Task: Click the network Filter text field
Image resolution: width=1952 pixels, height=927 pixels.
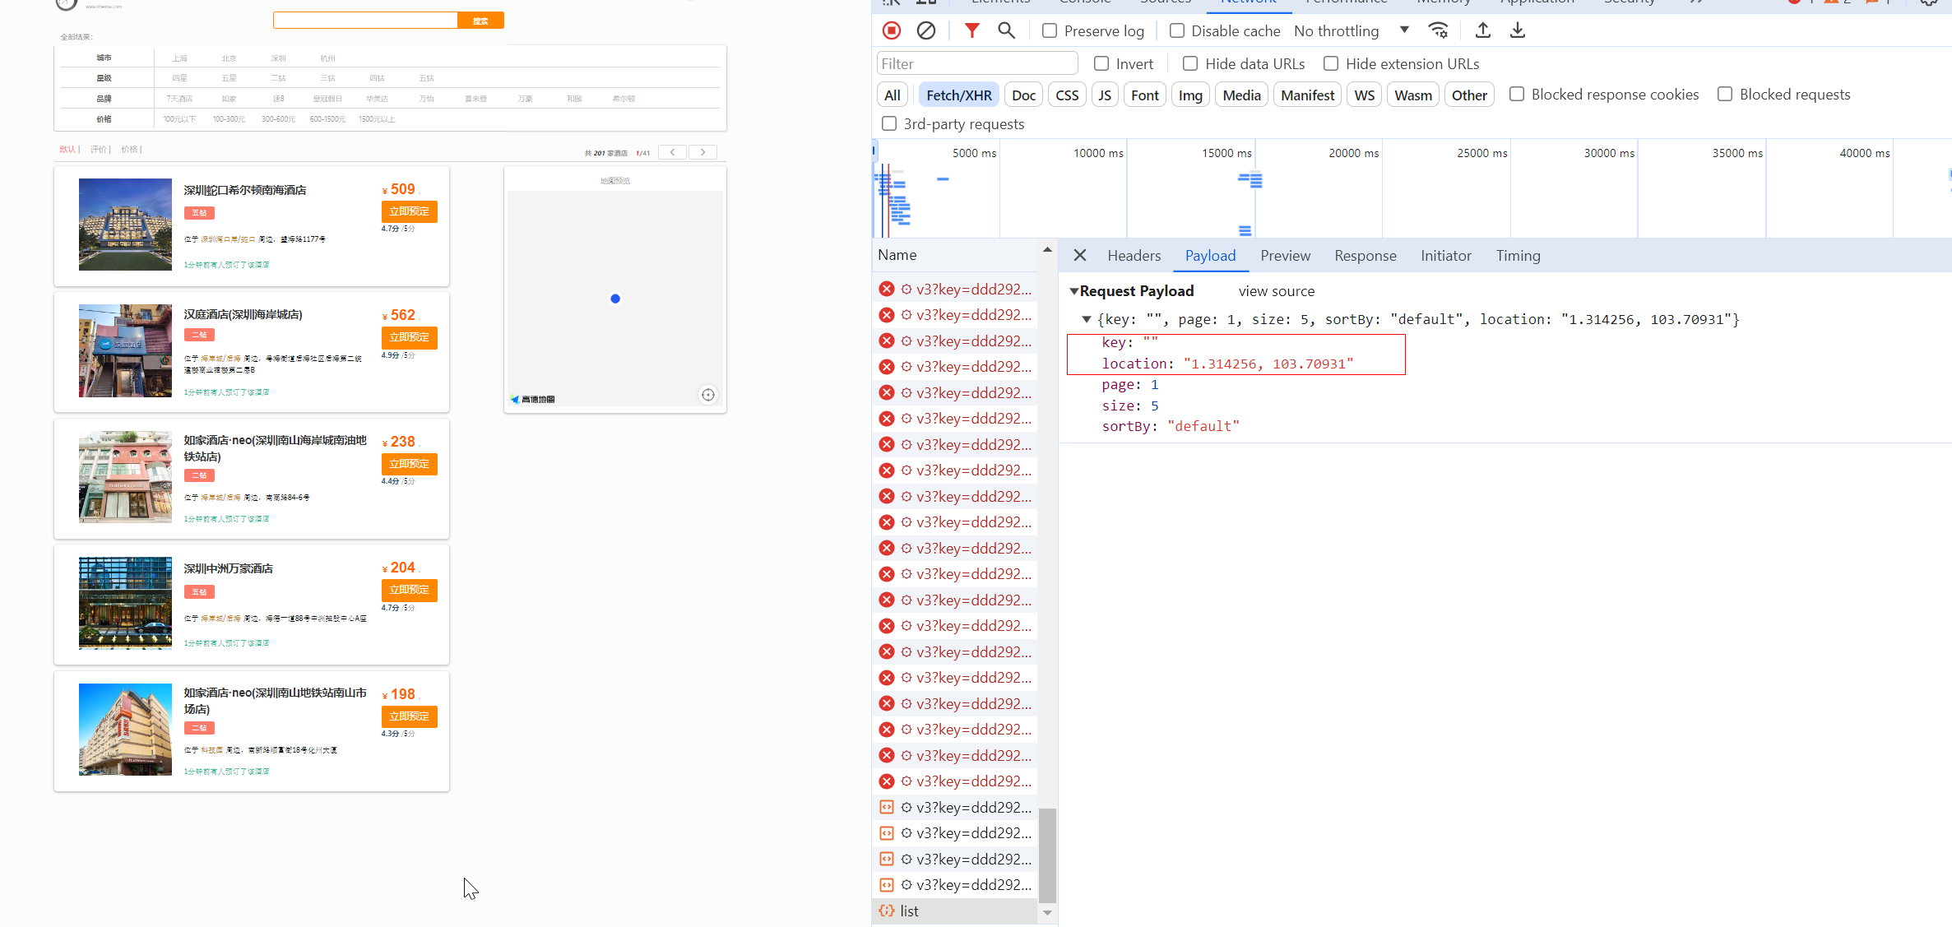Action: 976,63
